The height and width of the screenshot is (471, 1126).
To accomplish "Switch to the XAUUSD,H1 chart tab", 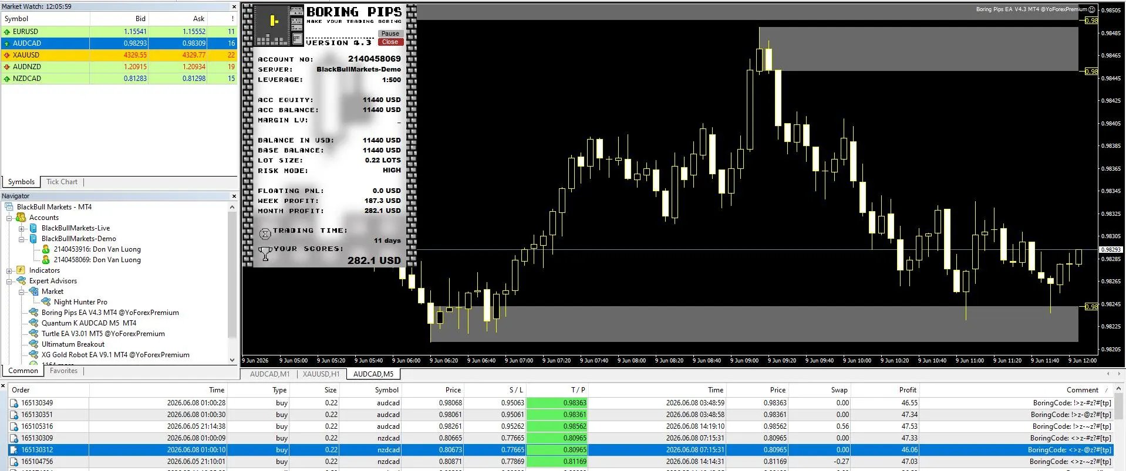I will (x=321, y=374).
